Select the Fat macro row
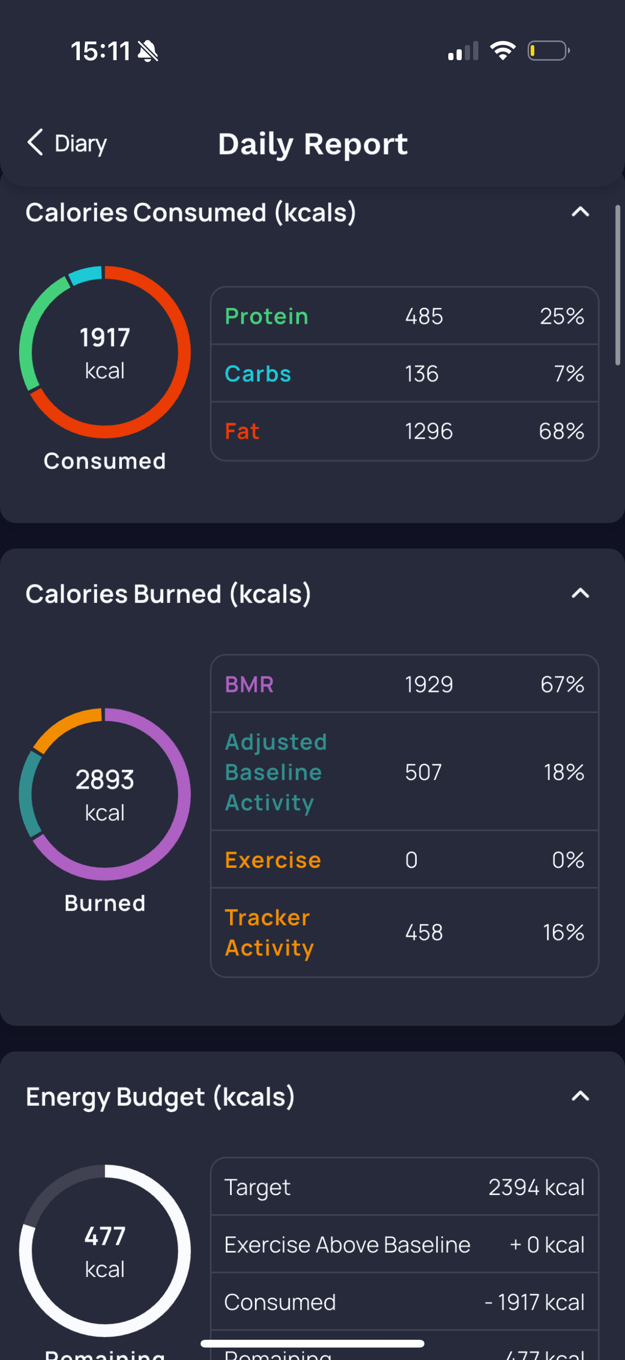The image size is (625, 1360). [405, 432]
